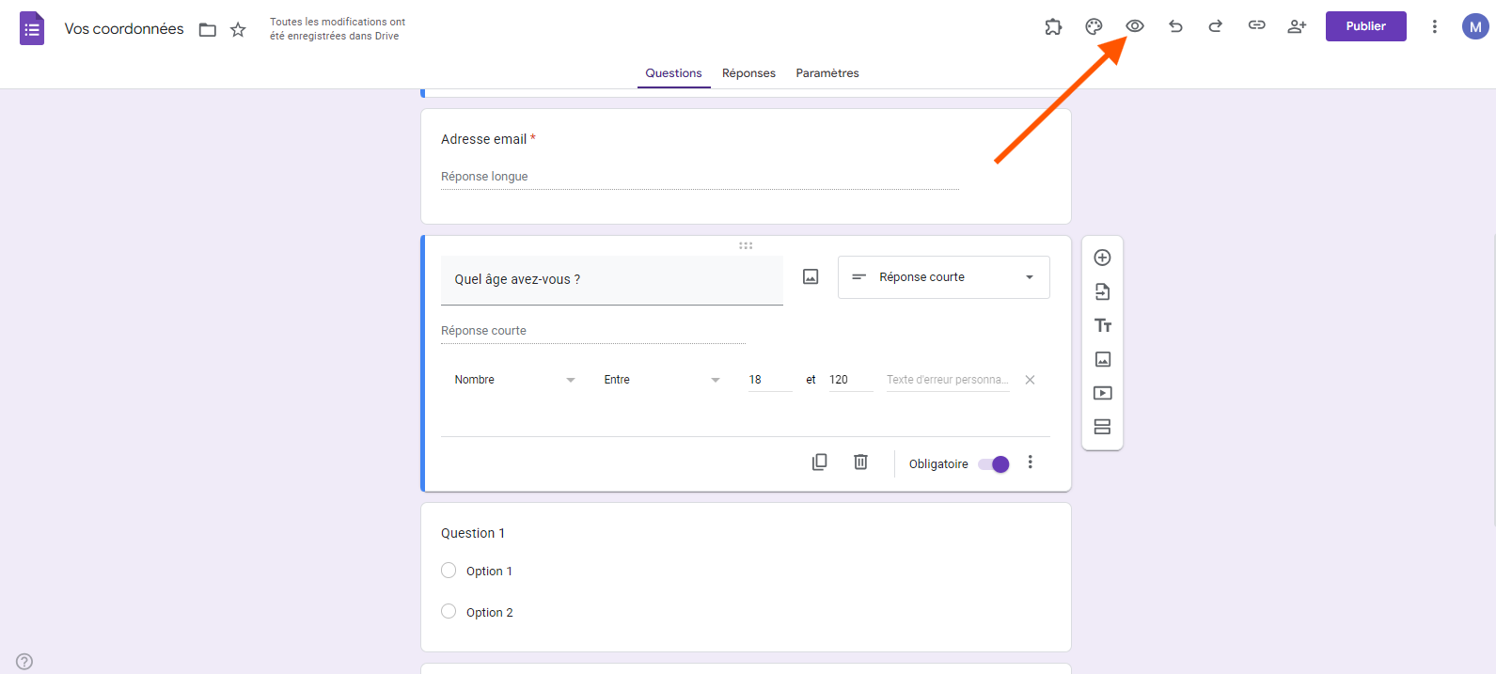Select the Option 2 radio button
This screenshot has height=674, width=1496.
[449, 612]
